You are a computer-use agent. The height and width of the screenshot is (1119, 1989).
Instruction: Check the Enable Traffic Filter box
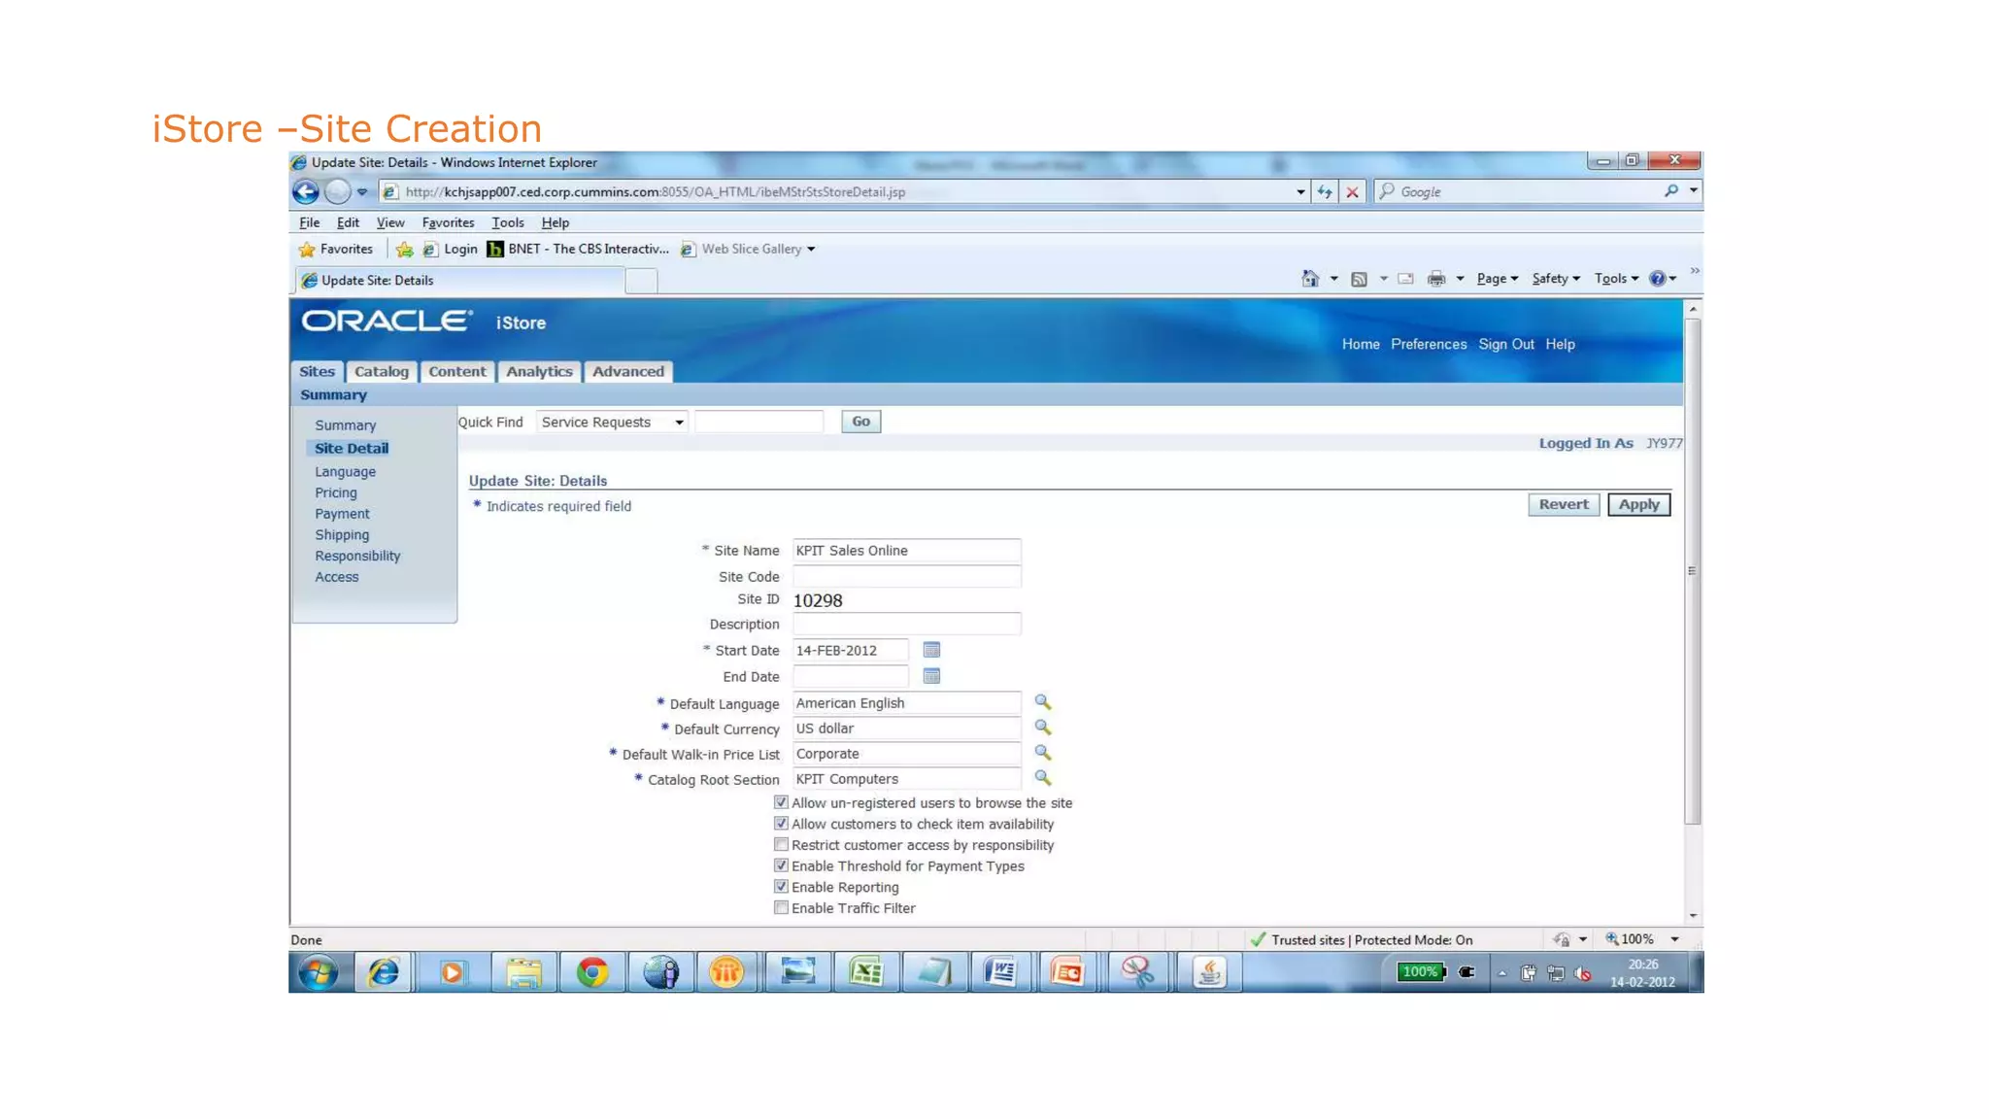[781, 907]
